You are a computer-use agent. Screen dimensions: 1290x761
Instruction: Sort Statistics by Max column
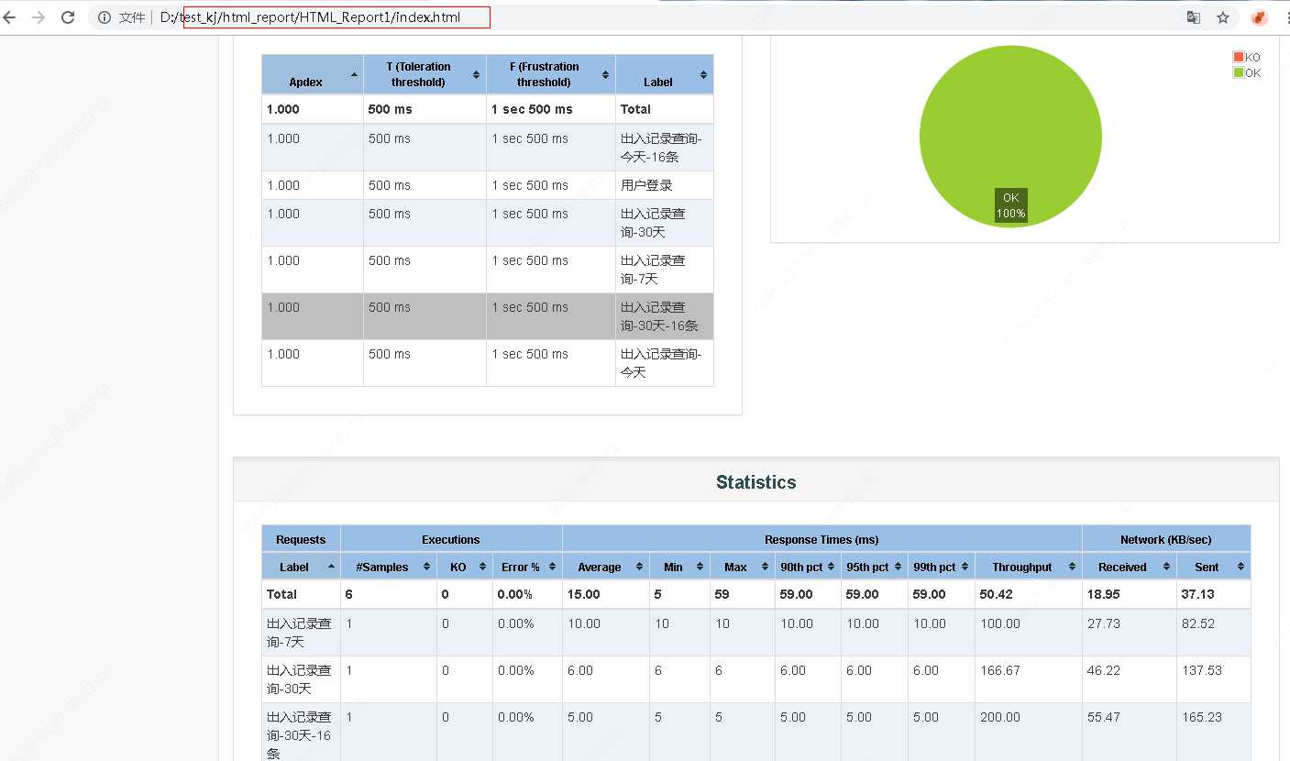point(742,567)
